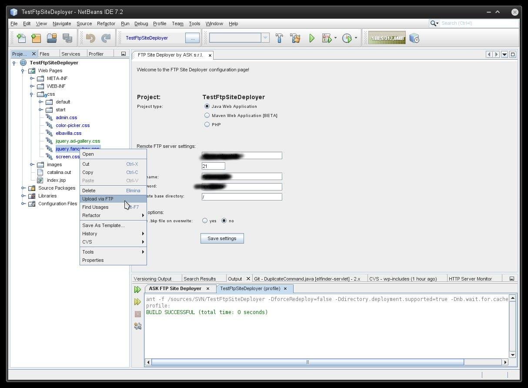The image size is (528, 388).
Task: Choose Upload via FTP from context menu
Action: point(97,199)
